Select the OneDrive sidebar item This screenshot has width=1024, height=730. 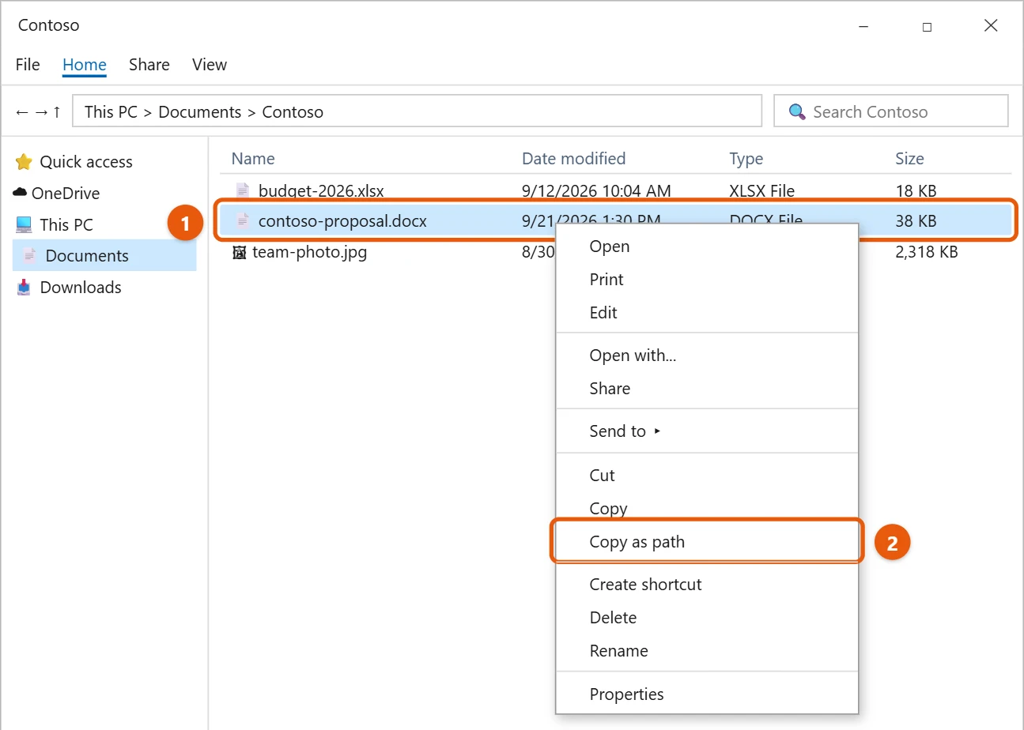pos(104,193)
